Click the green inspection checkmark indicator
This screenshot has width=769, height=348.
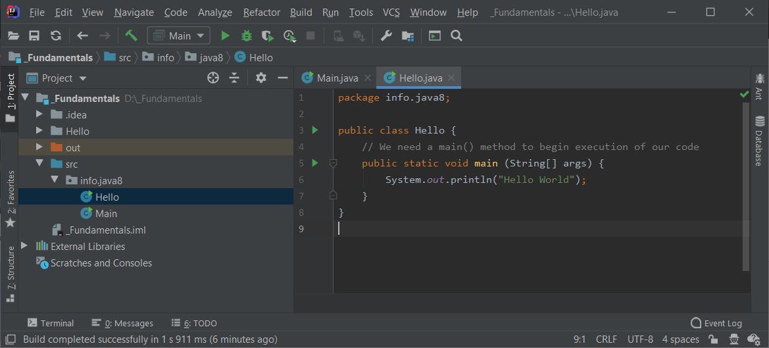click(744, 94)
